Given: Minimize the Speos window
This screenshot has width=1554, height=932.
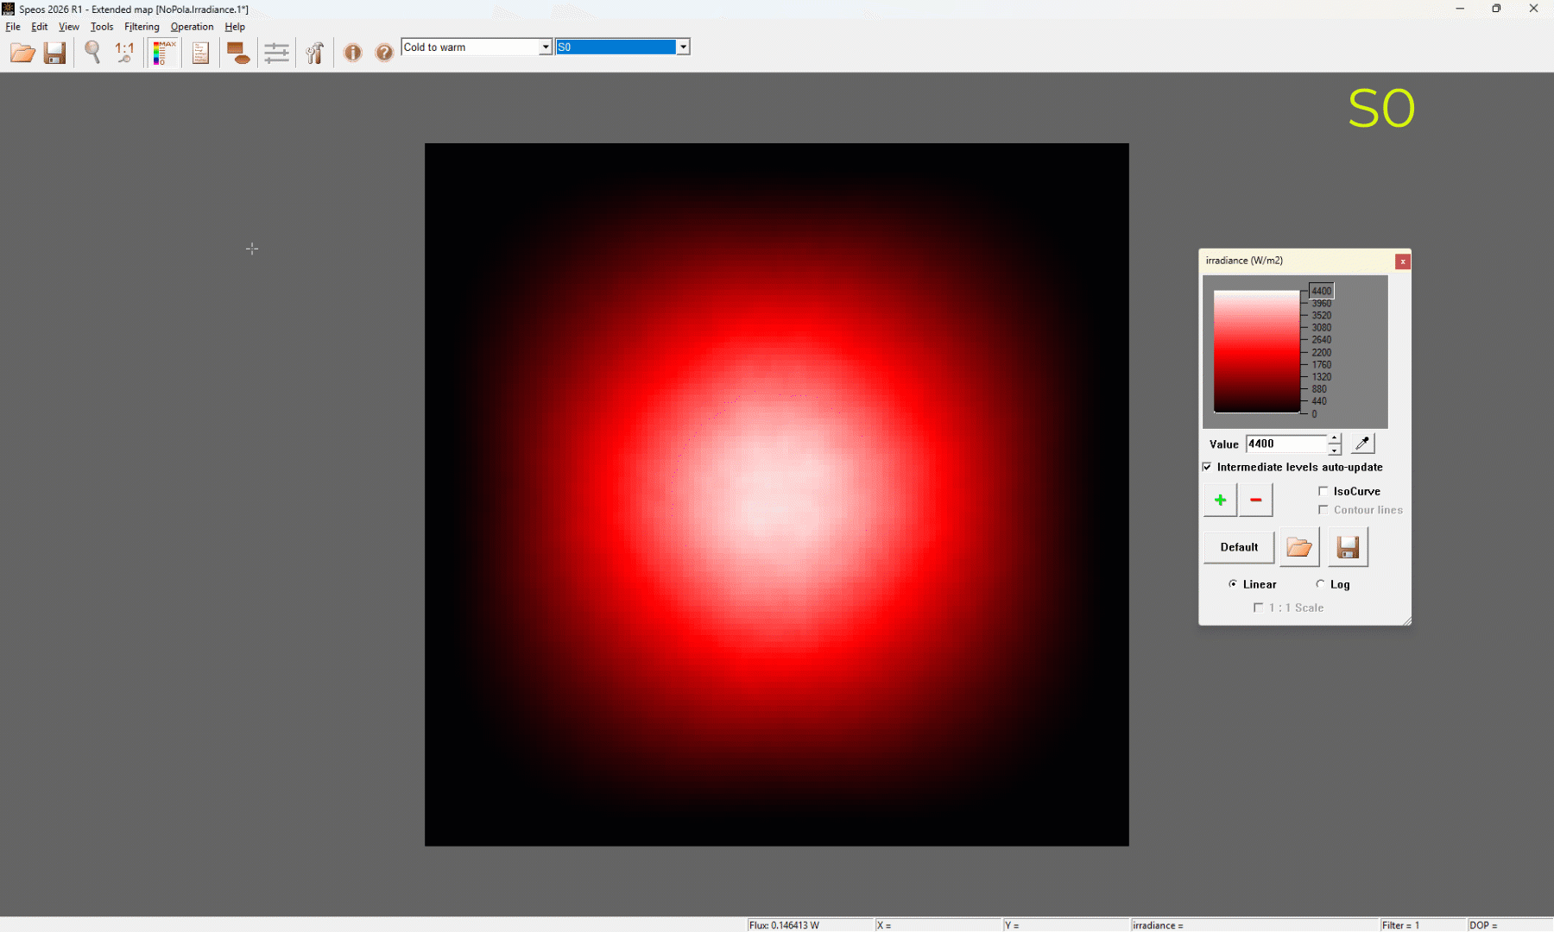Looking at the screenshot, I should 1460,9.
